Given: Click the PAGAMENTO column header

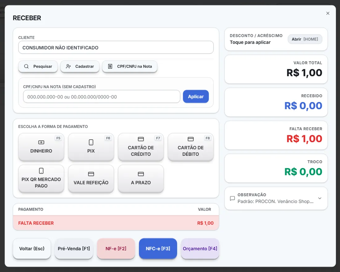Looking at the screenshot, I should pyautogui.click(x=31, y=209).
